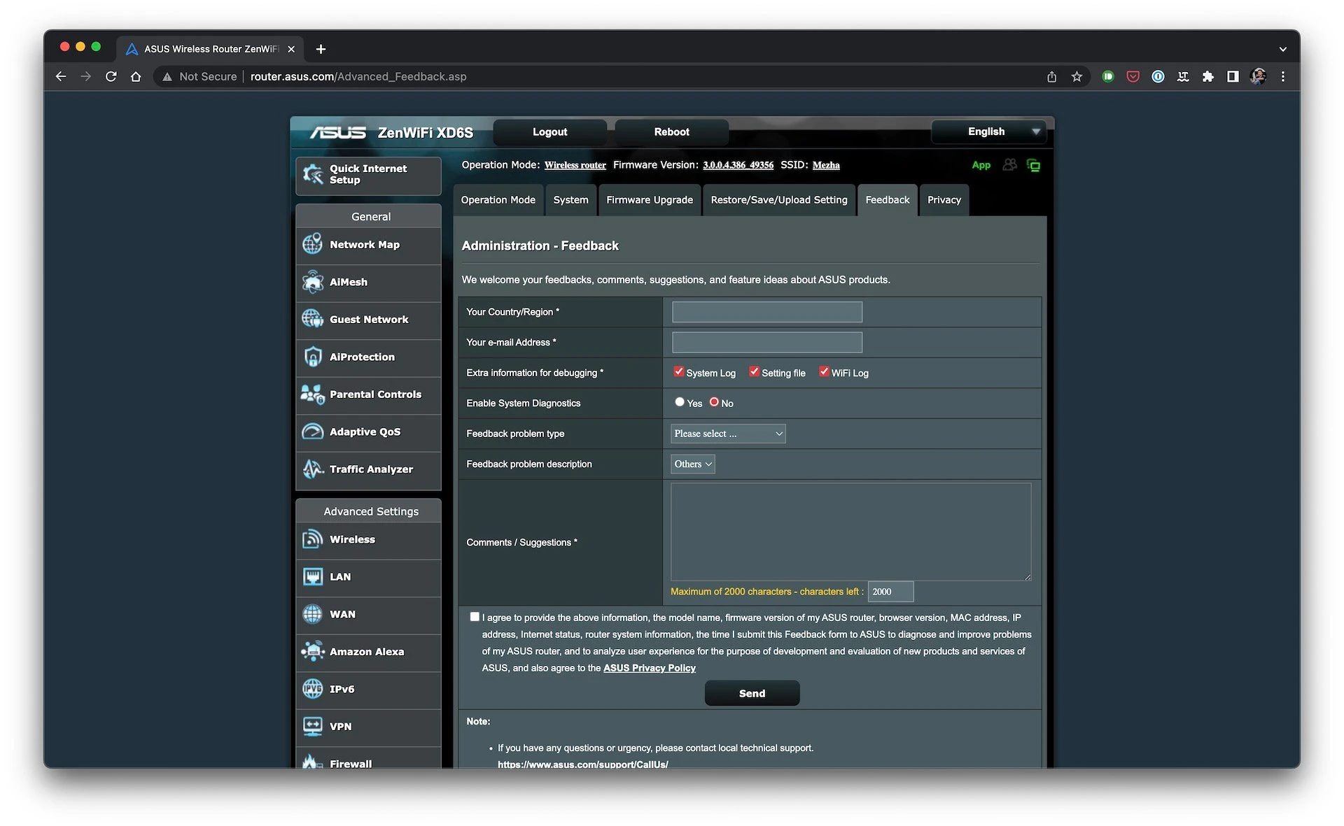
Task: Check the agreement to provide information checkbox
Action: 475,617
